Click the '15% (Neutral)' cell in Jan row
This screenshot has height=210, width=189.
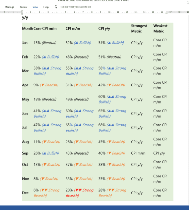(x=45, y=43)
